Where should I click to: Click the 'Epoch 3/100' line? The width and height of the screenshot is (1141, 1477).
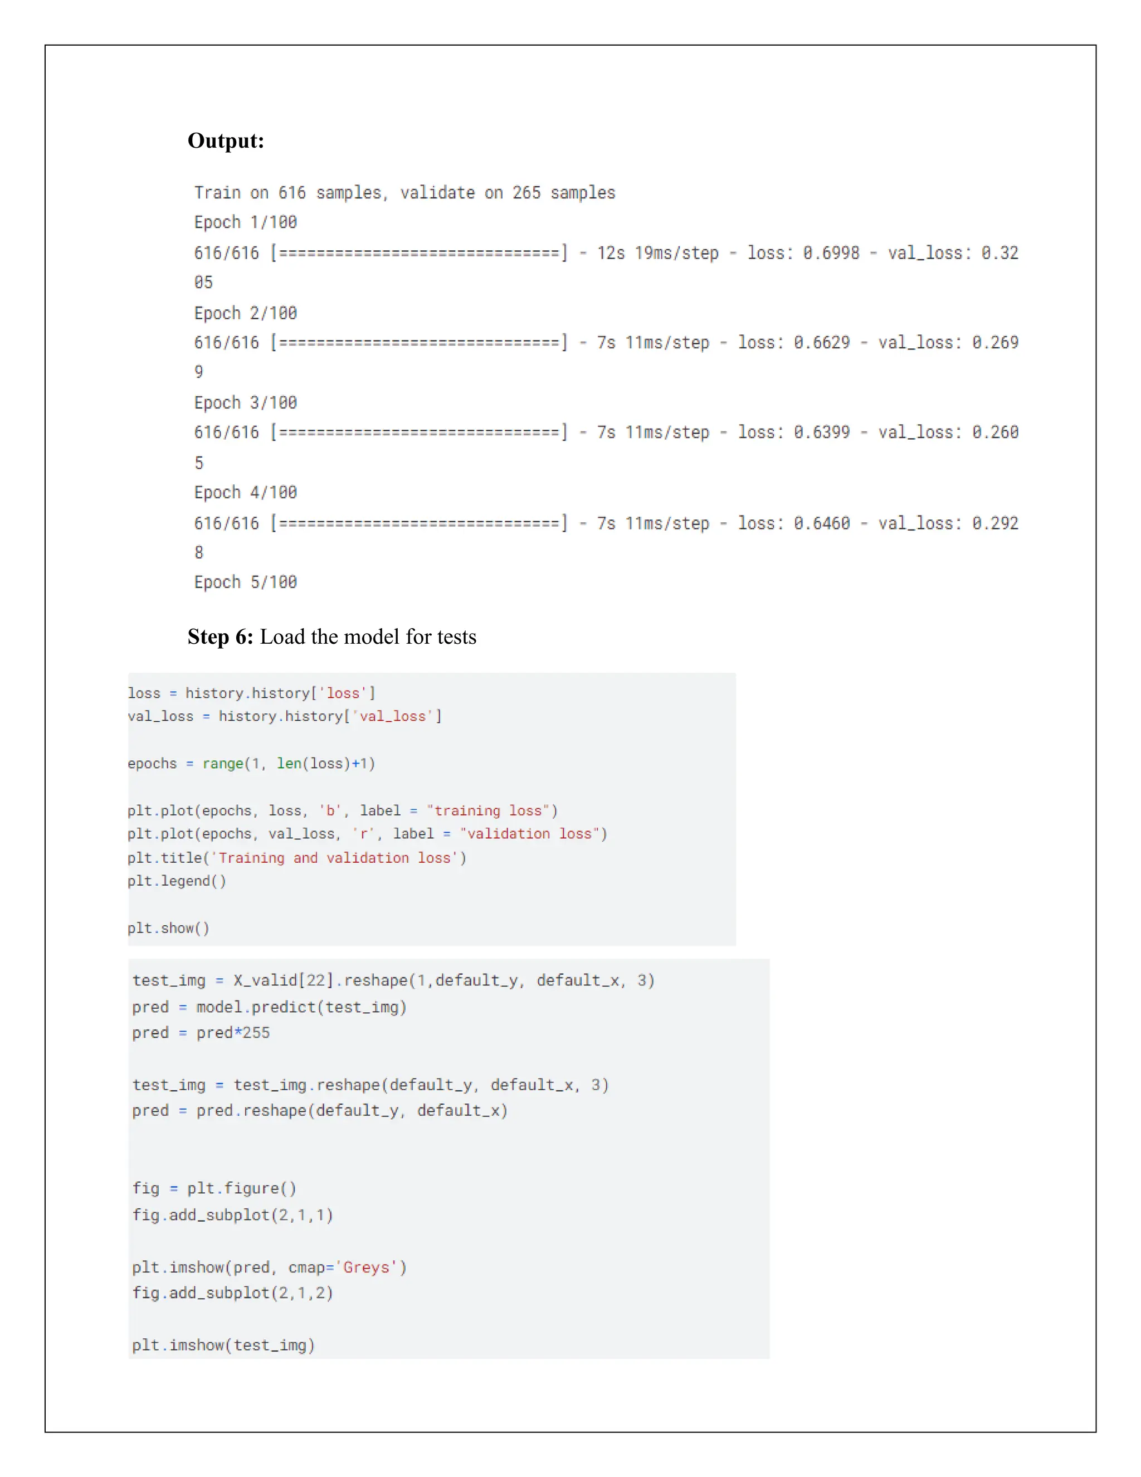[245, 403]
